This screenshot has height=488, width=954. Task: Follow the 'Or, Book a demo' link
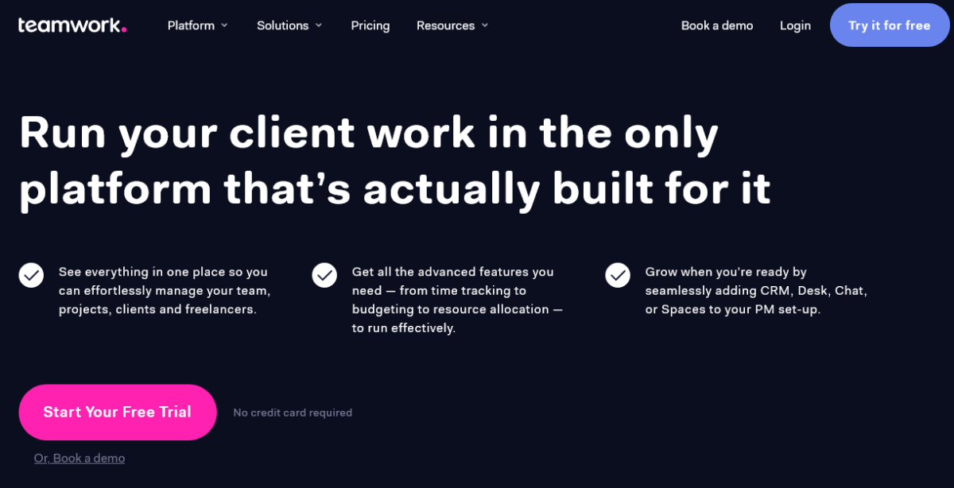[x=79, y=458]
